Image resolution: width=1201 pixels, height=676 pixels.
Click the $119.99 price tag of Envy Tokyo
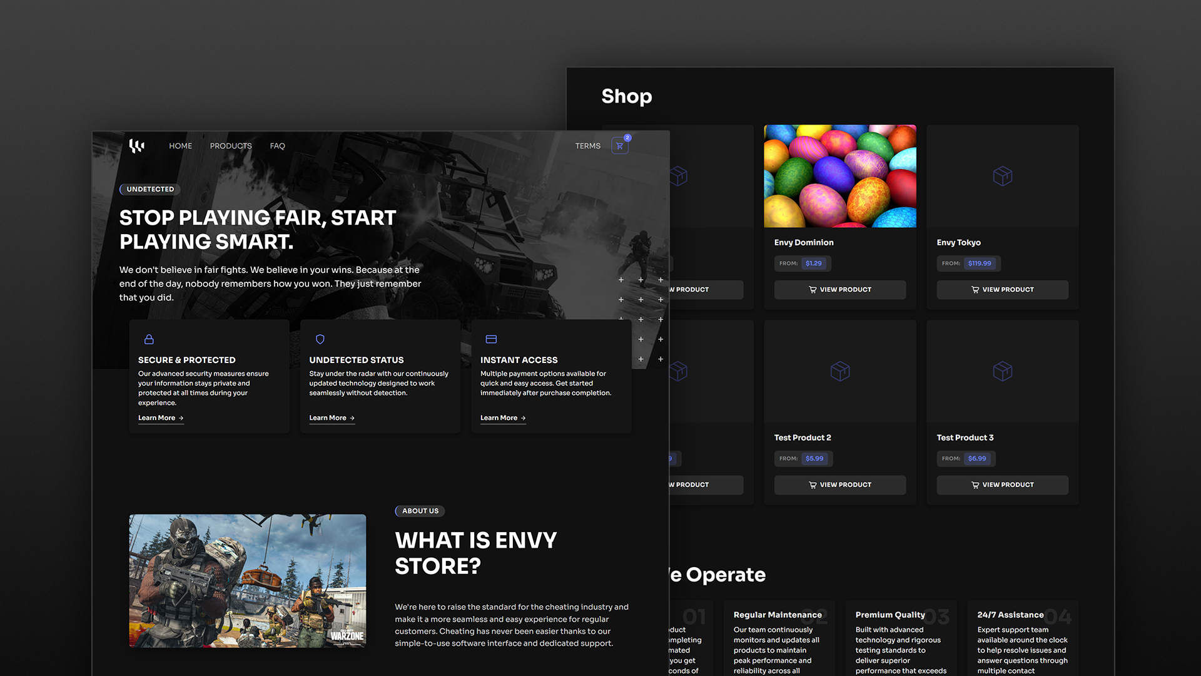pyautogui.click(x=979, y=264)
